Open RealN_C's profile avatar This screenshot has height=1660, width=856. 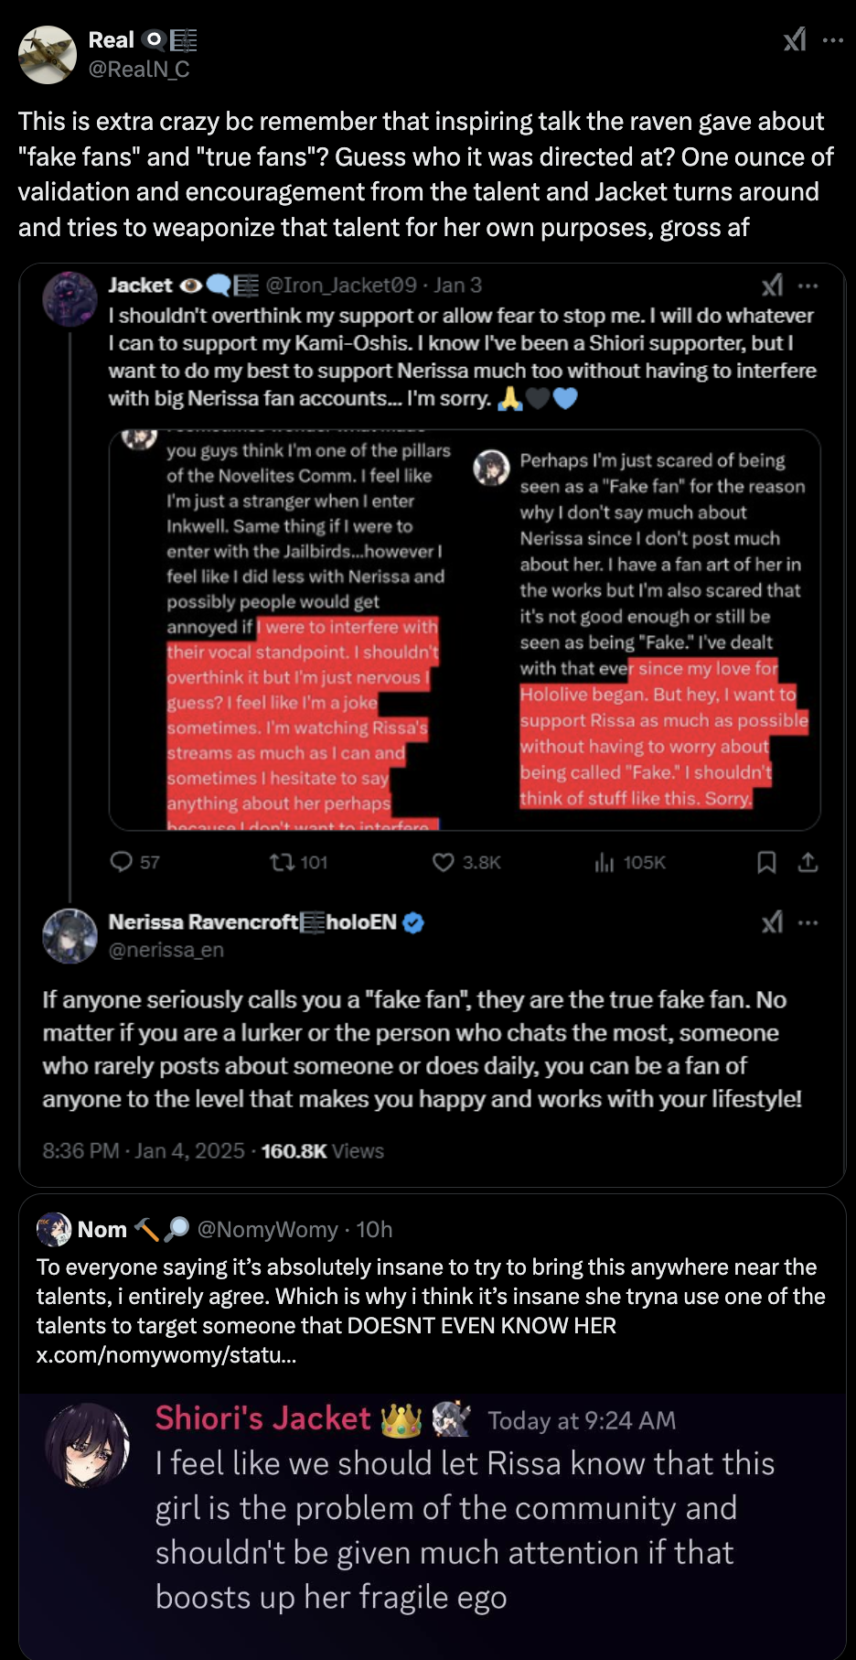47,55
